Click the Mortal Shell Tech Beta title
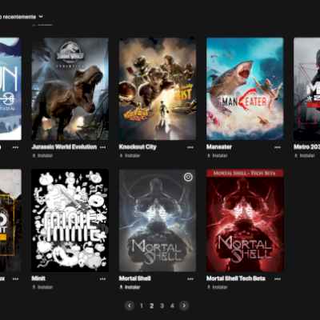 (236, 278)
